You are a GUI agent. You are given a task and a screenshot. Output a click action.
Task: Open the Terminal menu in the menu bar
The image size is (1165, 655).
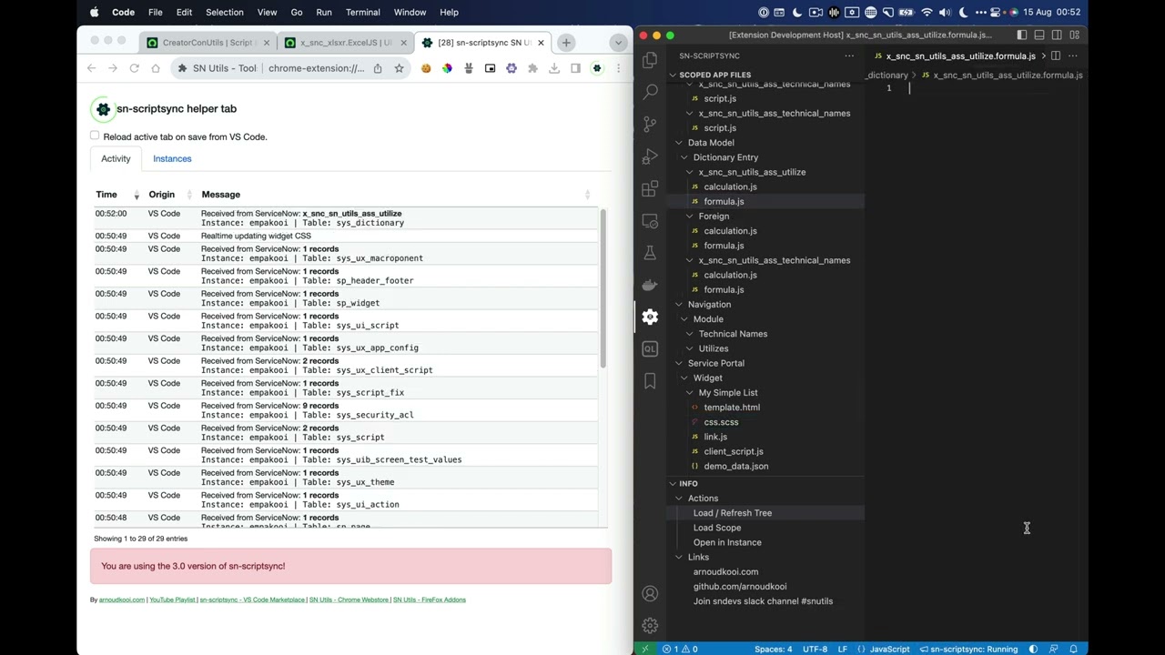[x=362, y=12]
